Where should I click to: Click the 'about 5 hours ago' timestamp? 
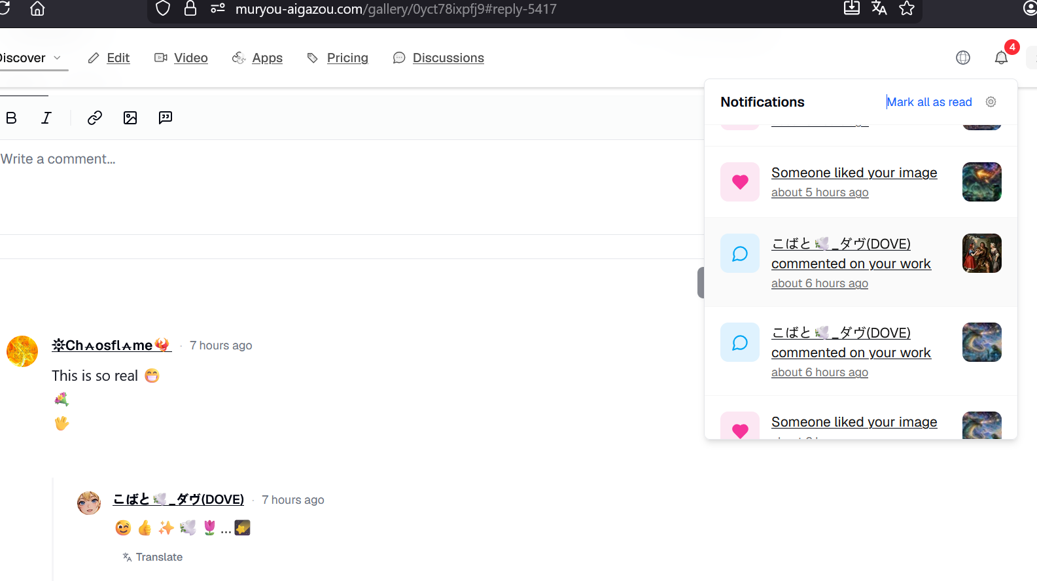click(820, 192)
